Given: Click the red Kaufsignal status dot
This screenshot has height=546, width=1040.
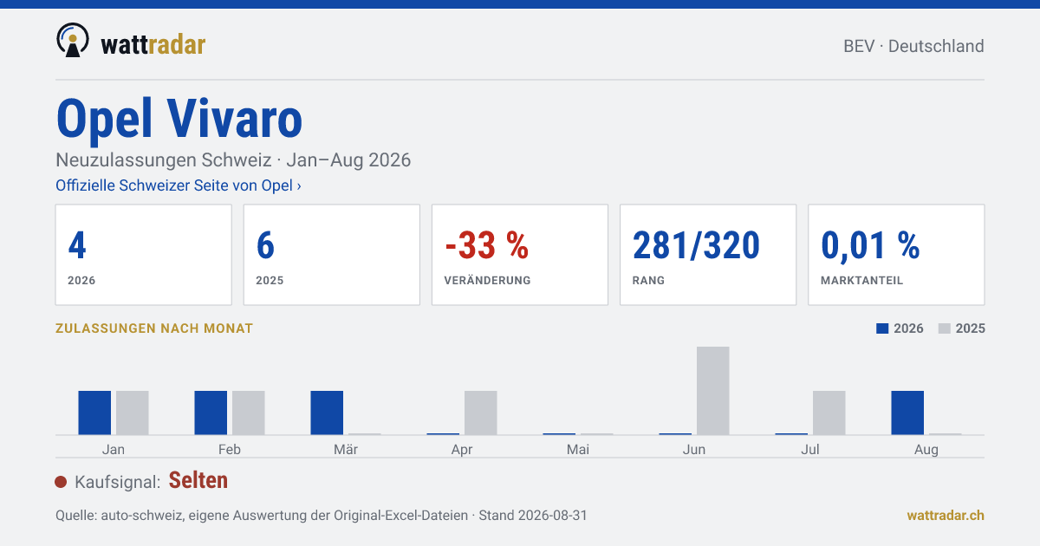Looking at the screenshot, I should (61, 482).
